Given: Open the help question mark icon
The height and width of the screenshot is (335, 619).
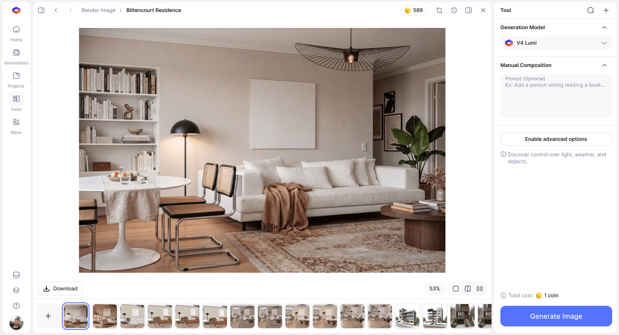Looking at the screenshot, I should (16, 306).
